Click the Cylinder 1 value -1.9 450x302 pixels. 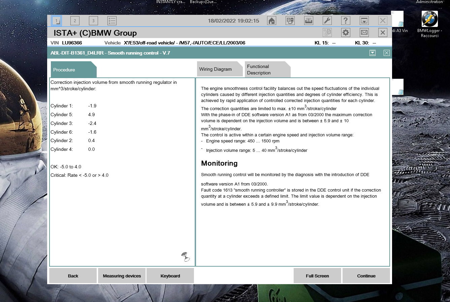[92, 106]
